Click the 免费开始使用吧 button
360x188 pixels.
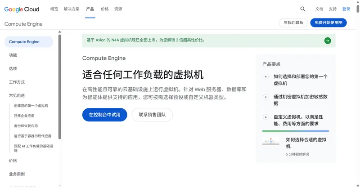328,22
